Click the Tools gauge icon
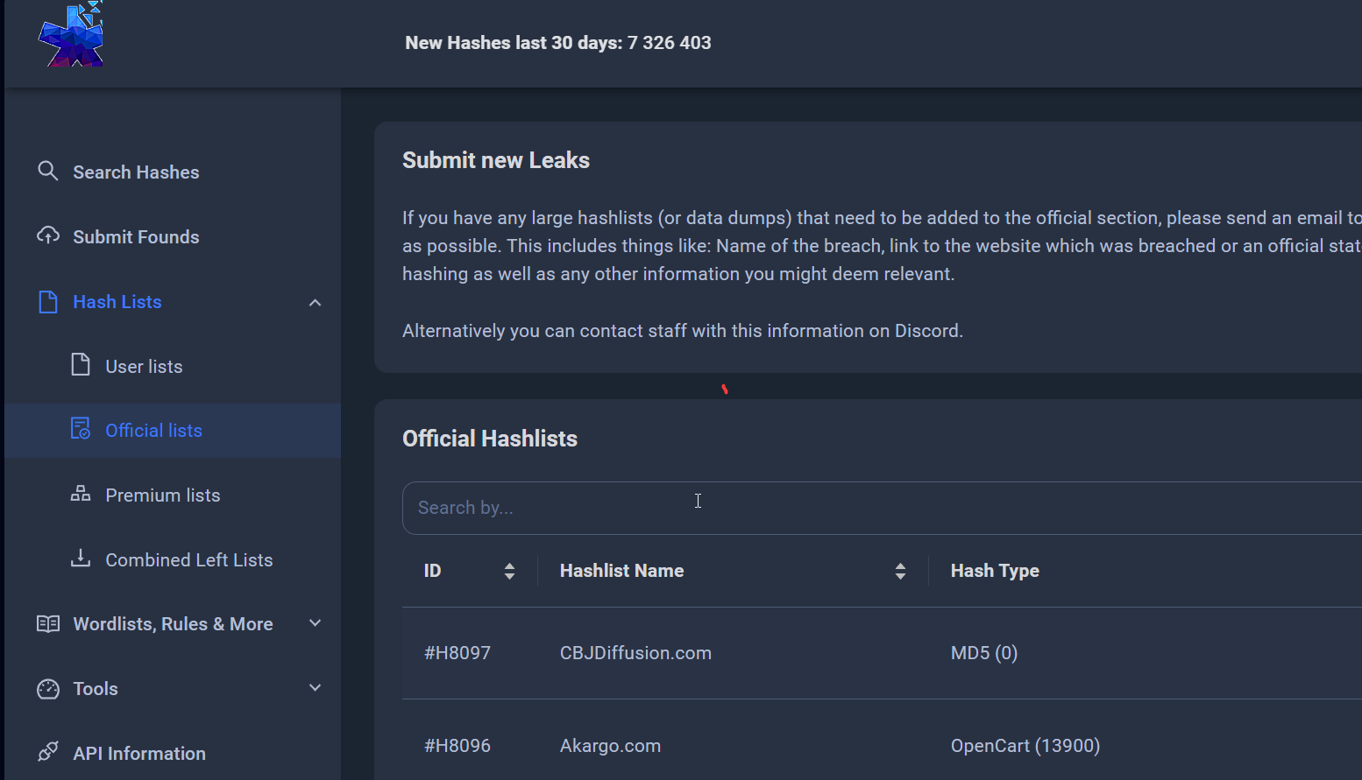 pos(48,689)
